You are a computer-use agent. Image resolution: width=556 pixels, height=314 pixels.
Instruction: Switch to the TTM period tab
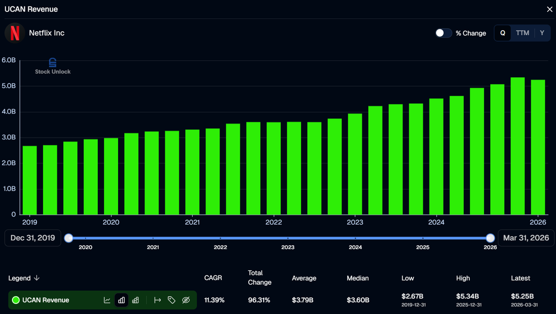coord(522,33)
